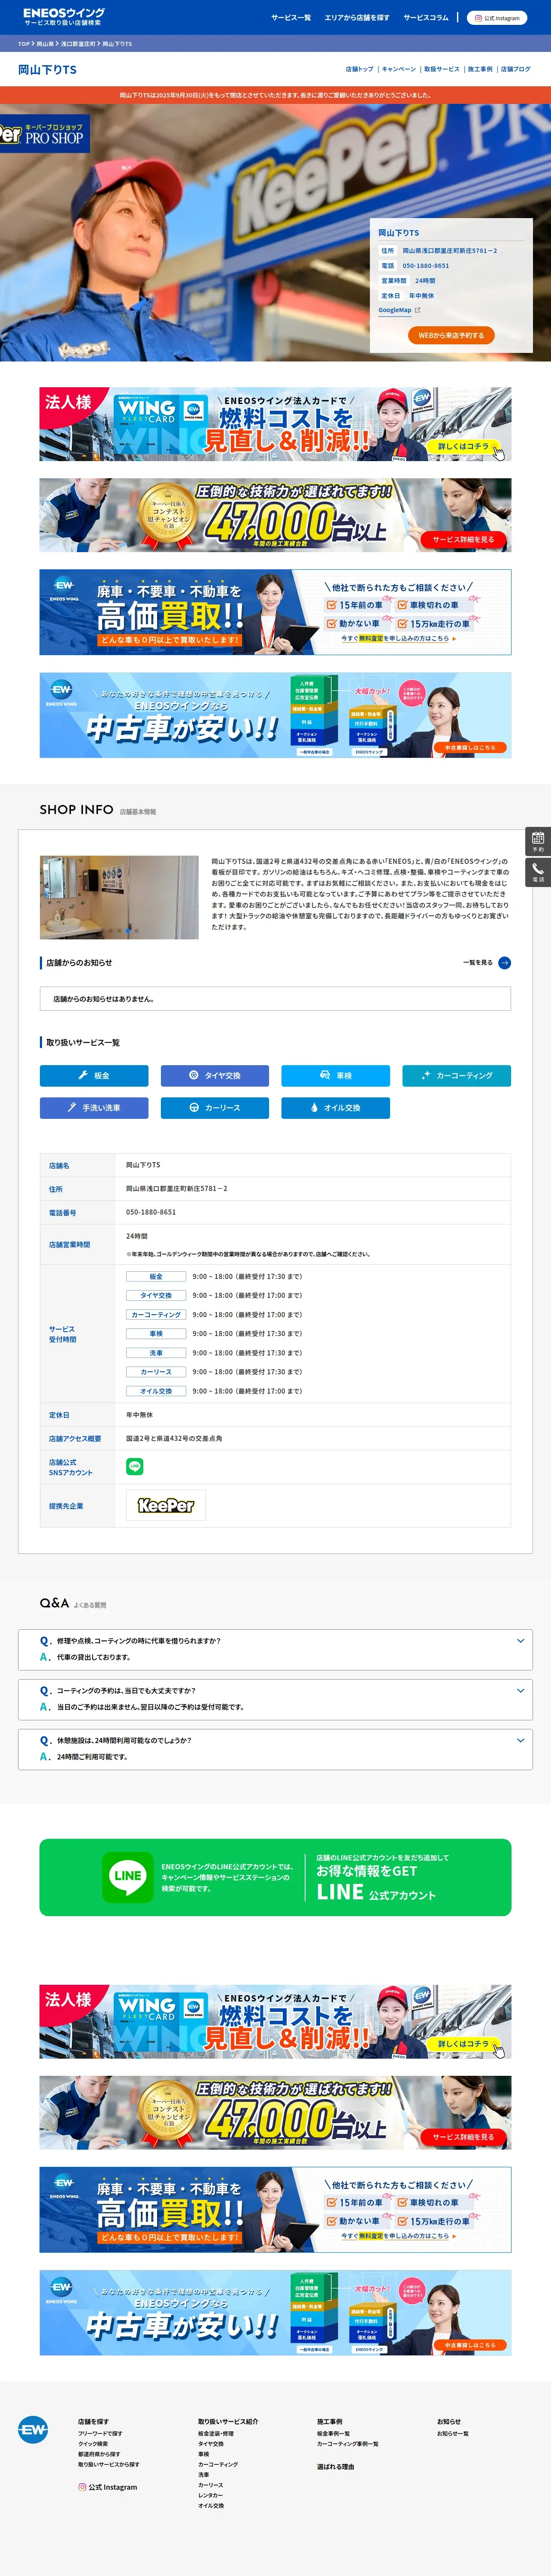The height and width of the screenshot is (2576, 551).
Task: Click the 店舗からのお知らせはありません notice box
Action: click(x=275, y=999)
